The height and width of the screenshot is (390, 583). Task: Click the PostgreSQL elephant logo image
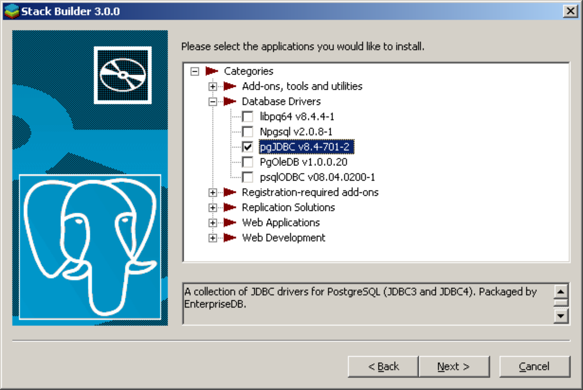[90, 247]
